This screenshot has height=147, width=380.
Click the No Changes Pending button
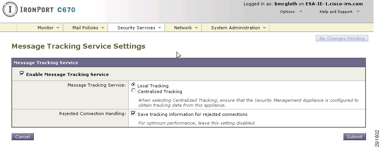coord(342,38)
